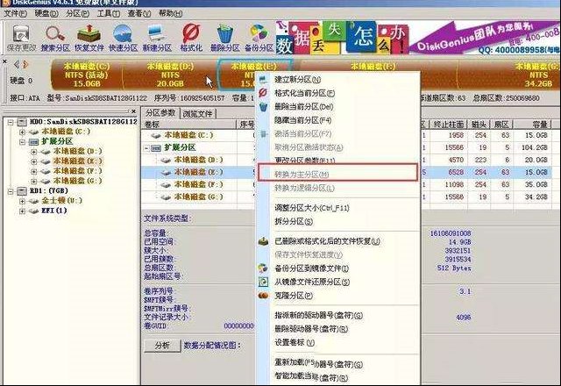Image resolution: width=561 pixels, height=386 pixels.
Task: Select 本地磁盘(G:) label in the left tree
Action: pos(77,181)
